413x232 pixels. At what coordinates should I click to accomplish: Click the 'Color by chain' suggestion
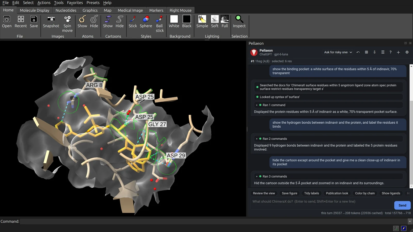tap(365, 193)
